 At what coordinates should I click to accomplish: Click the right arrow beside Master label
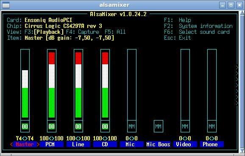38,144
